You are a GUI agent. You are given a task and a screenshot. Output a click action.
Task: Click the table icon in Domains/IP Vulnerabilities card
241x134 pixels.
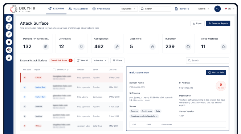coord(46,46)
